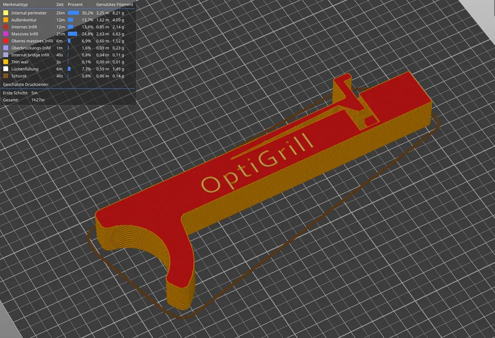Click the '30,2%' percentage value
Screen dimensions: 495x338
88,13
